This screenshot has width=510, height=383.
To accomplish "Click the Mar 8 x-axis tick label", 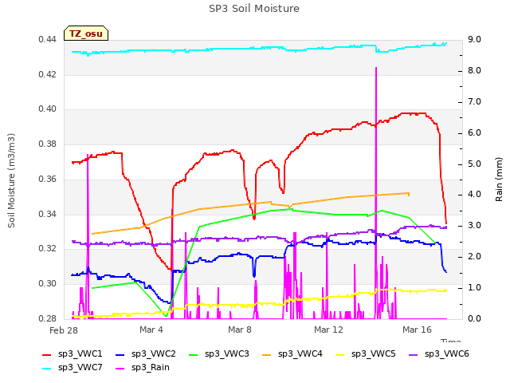I will click(x=240, y=330).
